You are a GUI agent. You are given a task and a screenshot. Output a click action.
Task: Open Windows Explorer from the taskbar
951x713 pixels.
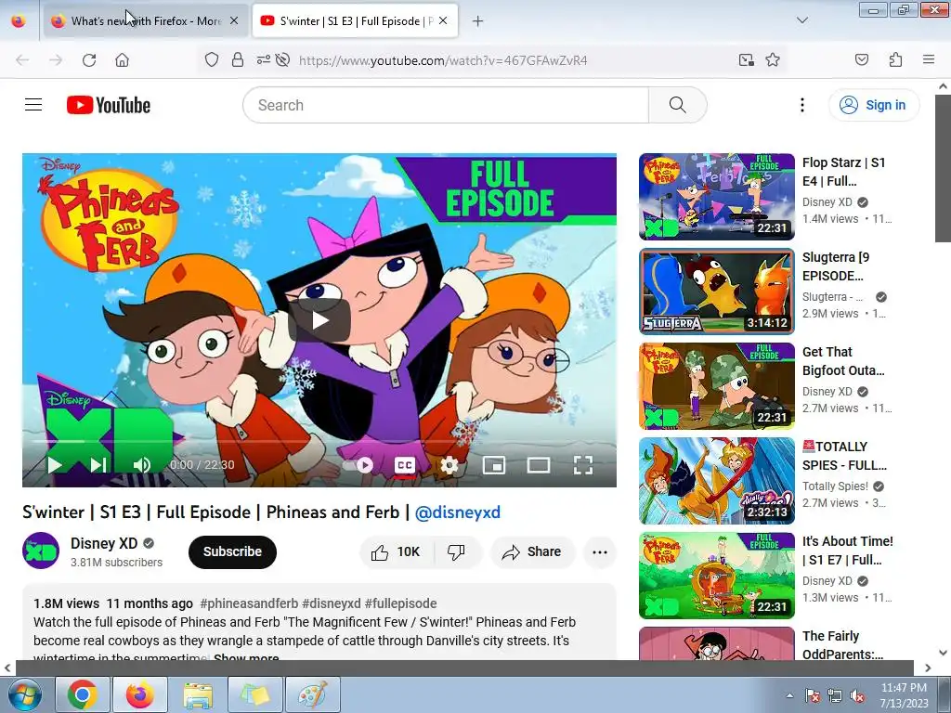[198, 694]
